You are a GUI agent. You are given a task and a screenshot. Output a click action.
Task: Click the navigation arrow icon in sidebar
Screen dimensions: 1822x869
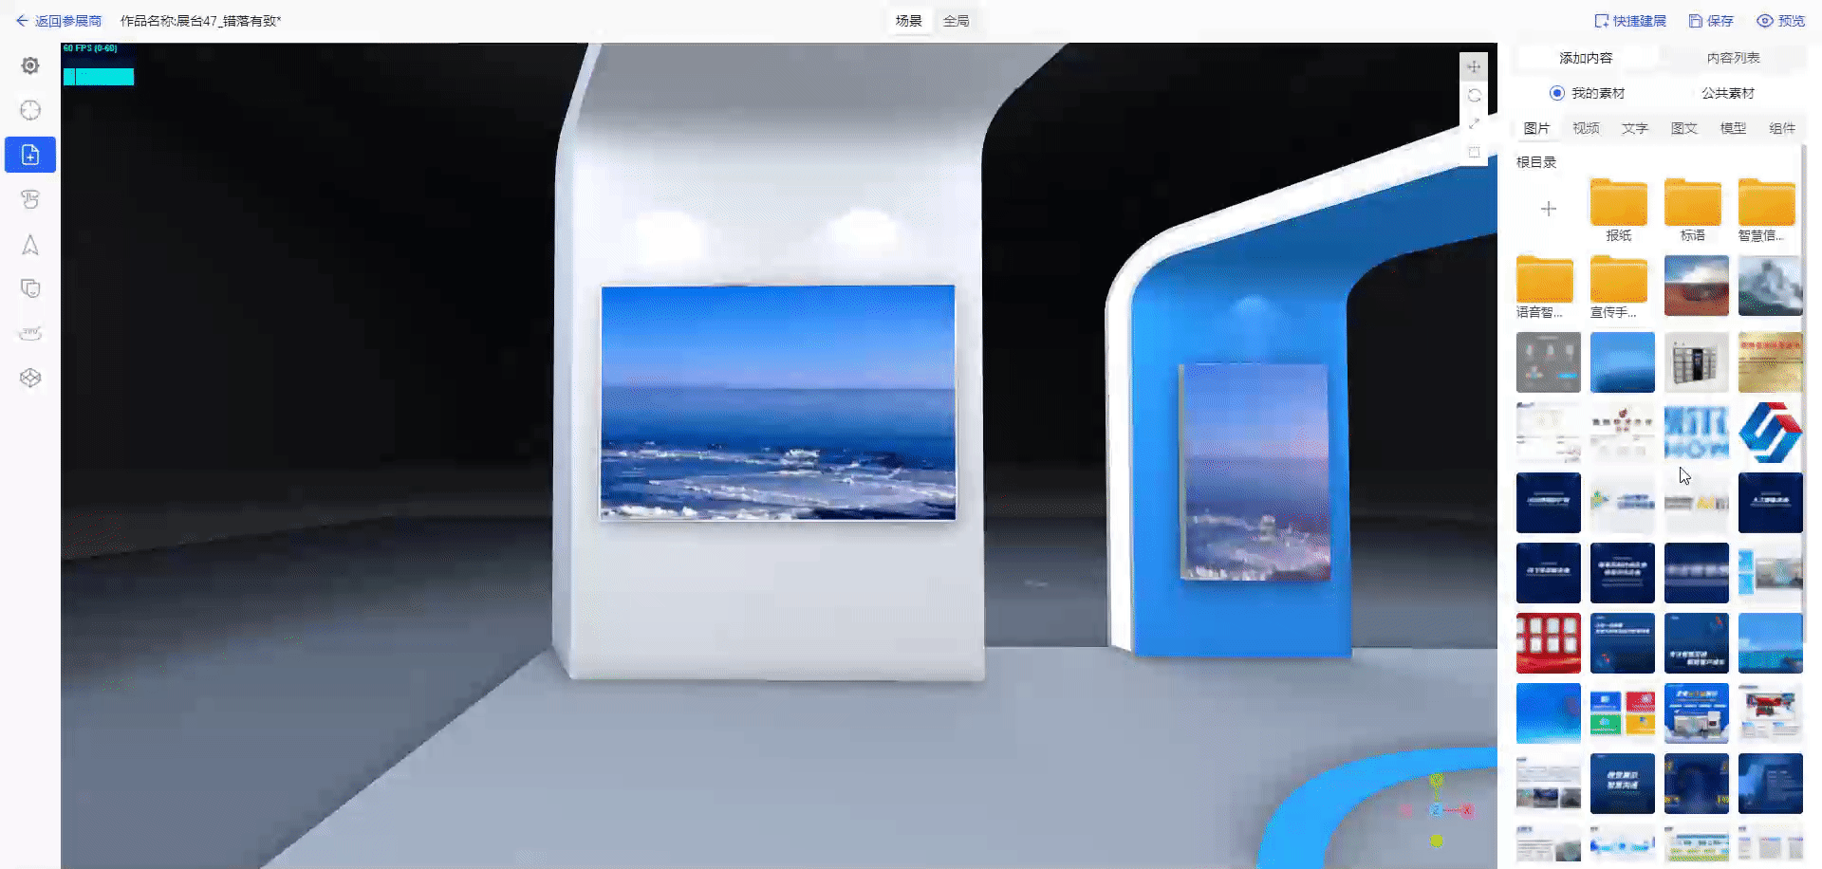30,245
